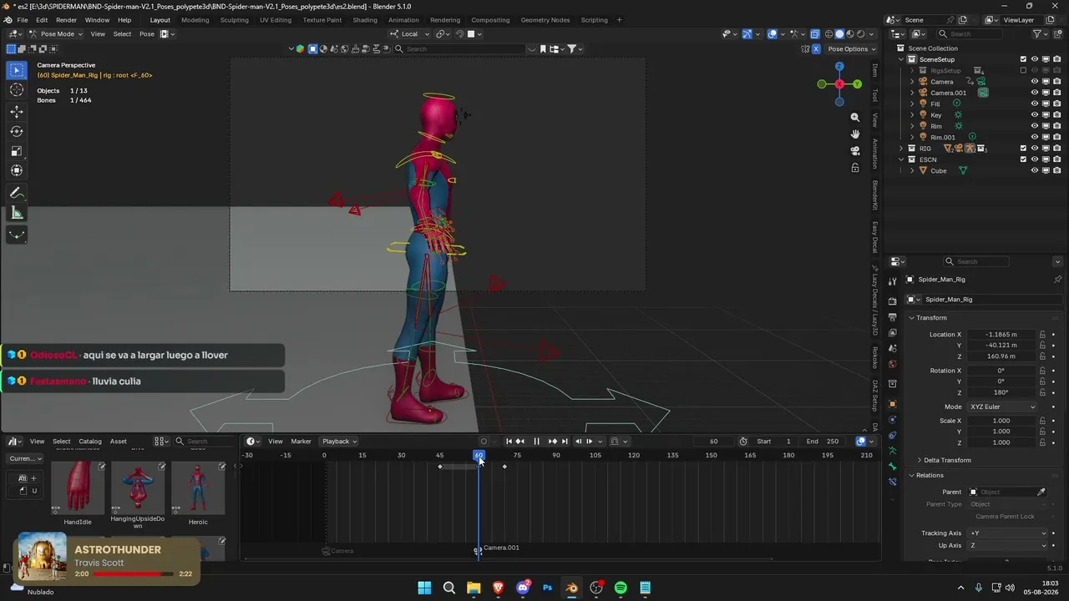Click the Location Z value field
The width and height of the screenshot is (1069, 601).
1001,356
